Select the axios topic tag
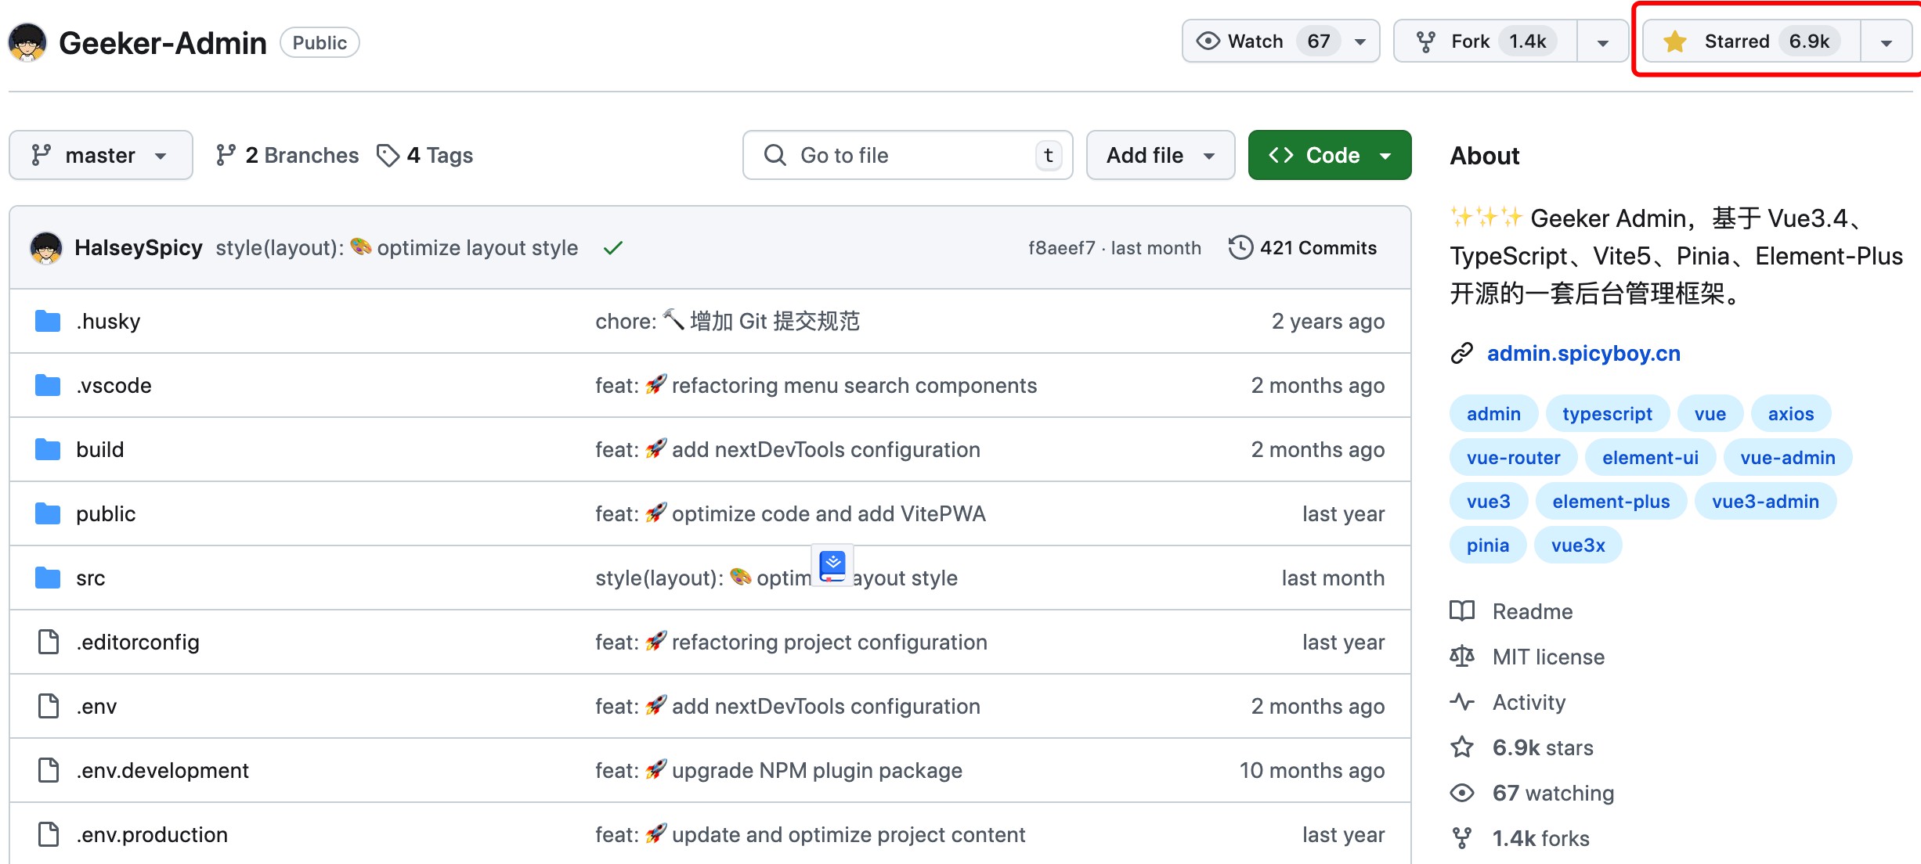Image resolution: width=1921 pixels, height=864 pixels. coord(1791,413)
